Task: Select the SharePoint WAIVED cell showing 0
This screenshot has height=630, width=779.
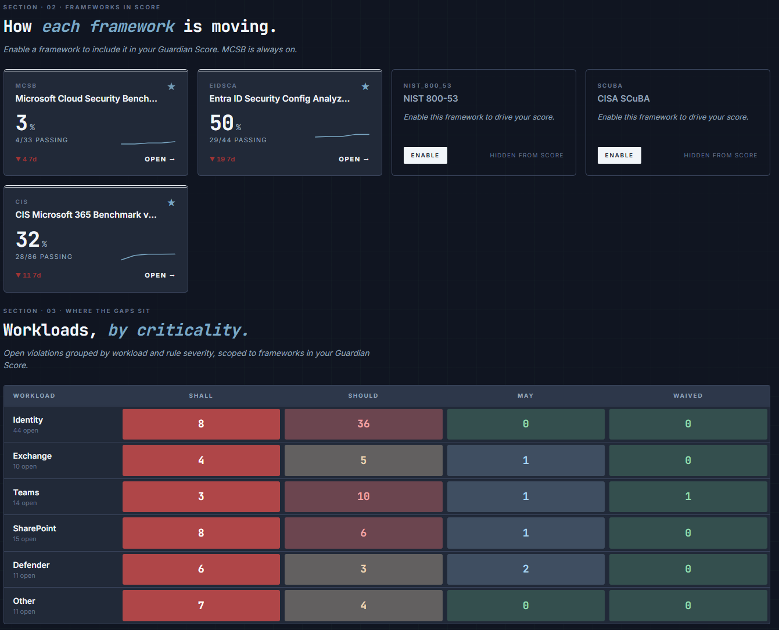Action: tap(688, 533)
